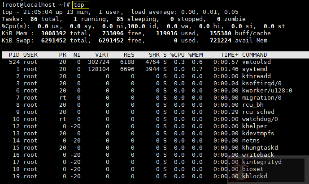Click the USER column header

(30, 54)
